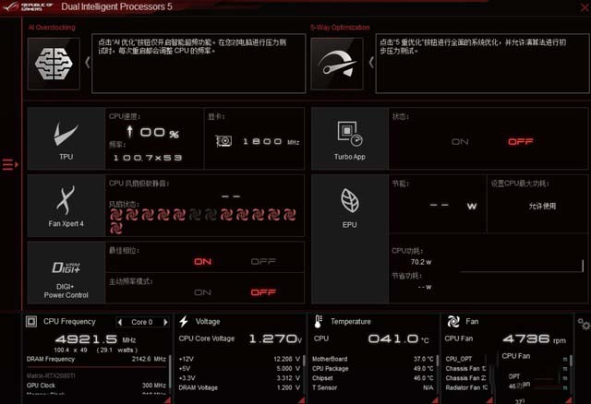Click the CPU Frequency list scrollbar
The height and width of the screenshot is (404, 591).
point(170,373)
